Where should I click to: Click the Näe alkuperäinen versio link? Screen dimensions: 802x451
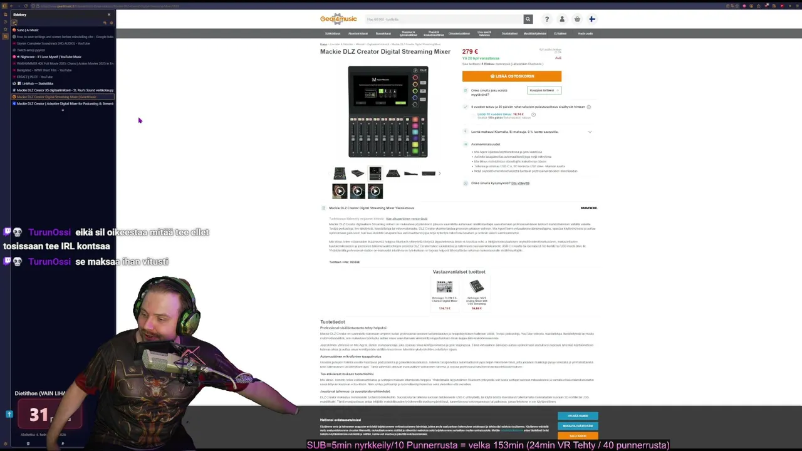point(407,219)
